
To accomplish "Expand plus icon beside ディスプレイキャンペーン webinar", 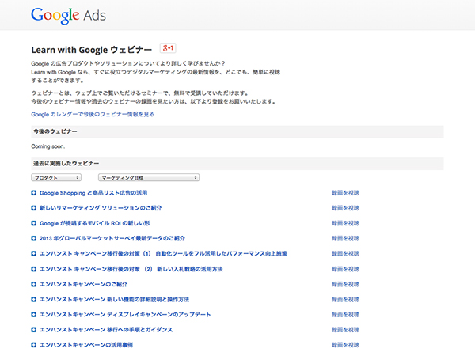I will [33, 314].
